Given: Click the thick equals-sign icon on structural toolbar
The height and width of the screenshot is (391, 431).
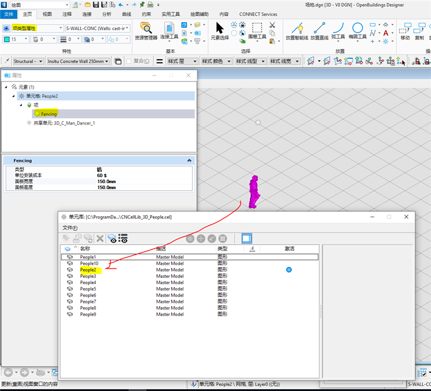Looking at the screenshot, I should pyautogui.click(x=159, y=61).
